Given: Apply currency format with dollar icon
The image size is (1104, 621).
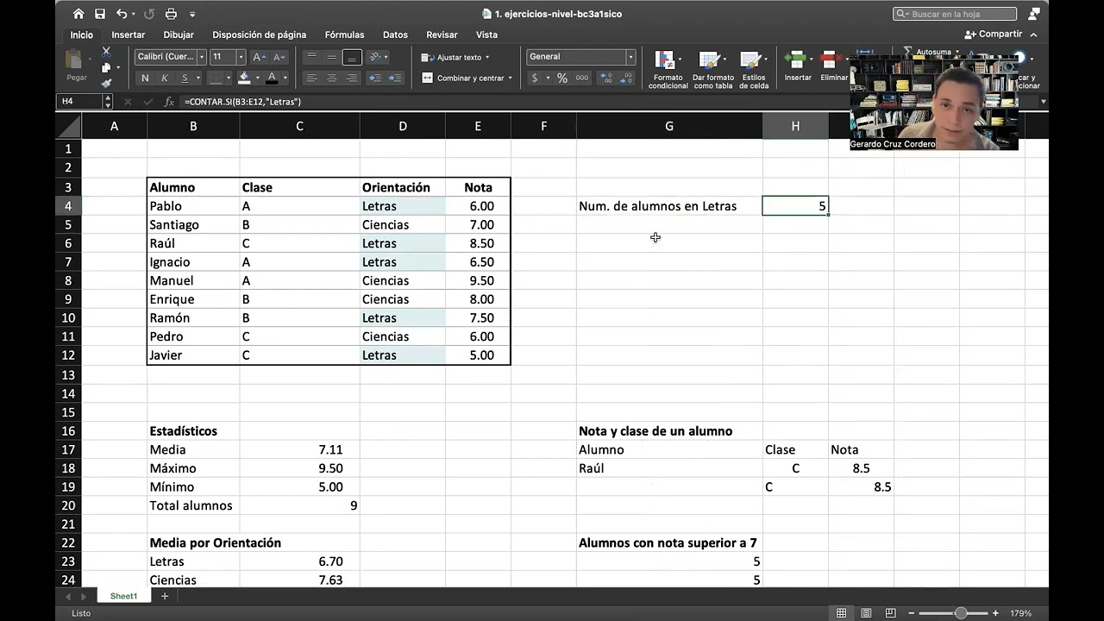Looking at the screenshot, I should click(x=535, y=78).
